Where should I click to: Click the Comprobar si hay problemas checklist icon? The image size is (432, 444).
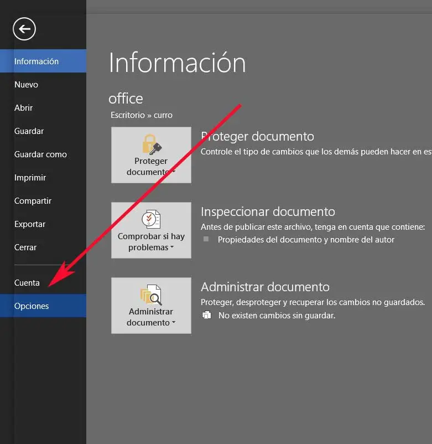pos(151,219)
